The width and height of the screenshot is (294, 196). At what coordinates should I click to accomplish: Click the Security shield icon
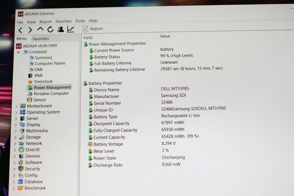21,169
